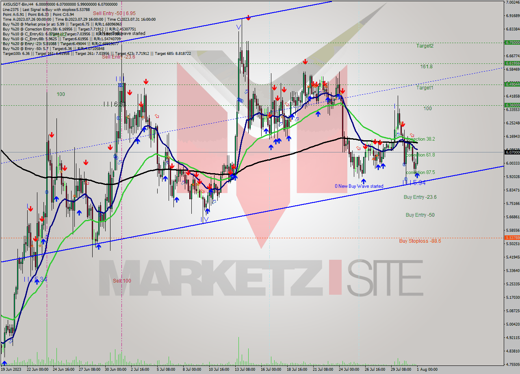
Task: Click the 6.36000 green price tag
Action: tap(512, 105)
